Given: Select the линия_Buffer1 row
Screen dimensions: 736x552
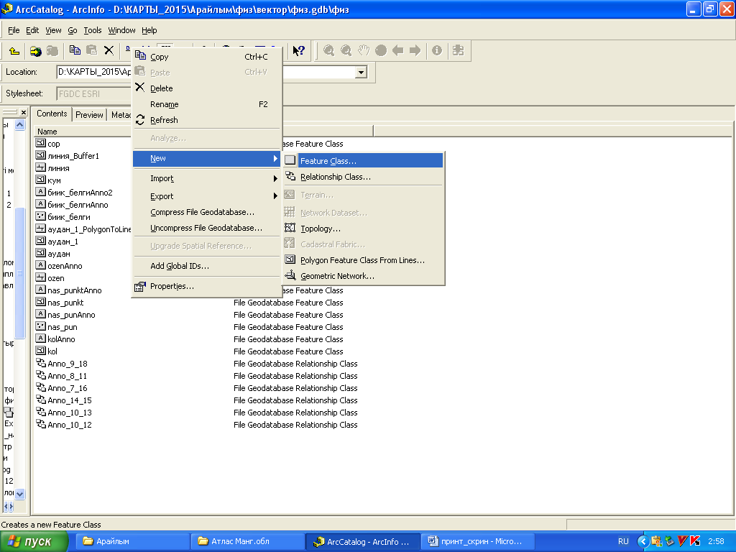Looking at the screenshot, I should point(73,156).
